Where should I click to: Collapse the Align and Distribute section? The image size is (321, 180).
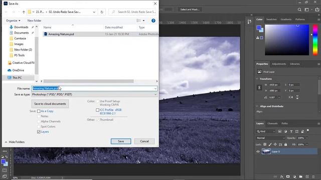point(257,106)
